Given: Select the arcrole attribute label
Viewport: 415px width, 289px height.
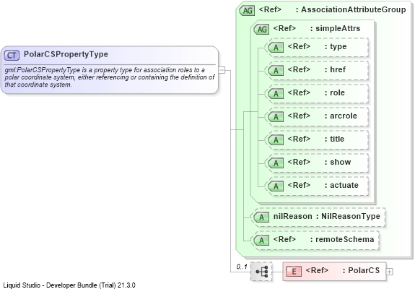Looking at the screenshot, I should [344, 116].
